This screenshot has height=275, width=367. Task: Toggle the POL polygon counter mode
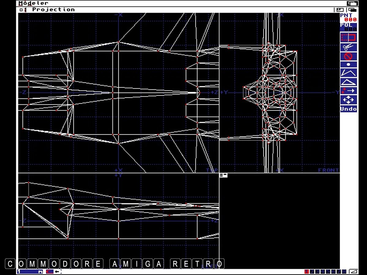(x=348, y=27)
